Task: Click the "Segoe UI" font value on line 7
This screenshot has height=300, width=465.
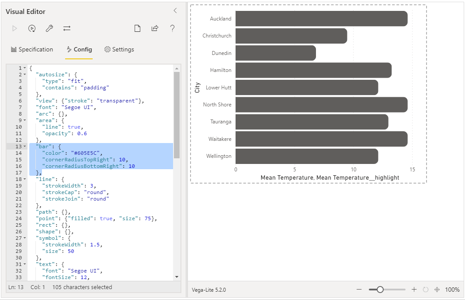Action: pyautogui.click(x=77, y=107)
